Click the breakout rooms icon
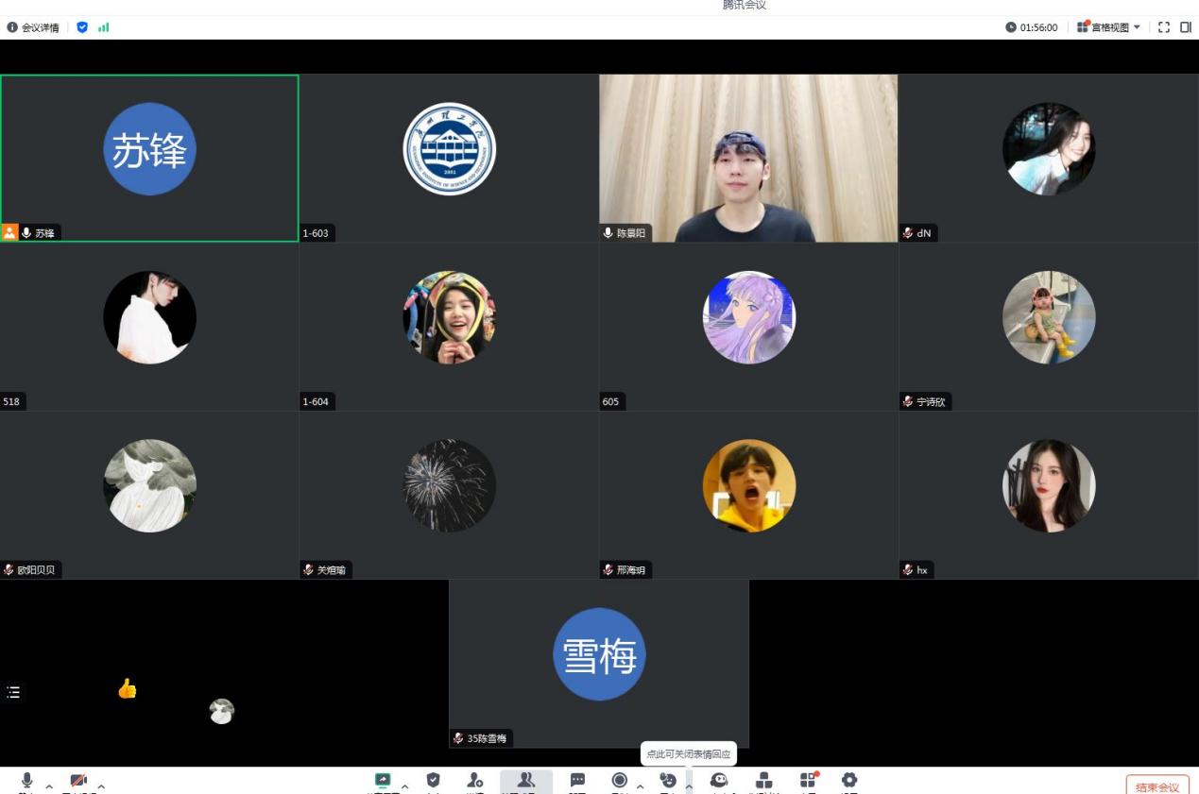This screenshot has width=1199, height=794. pos(764,781)
